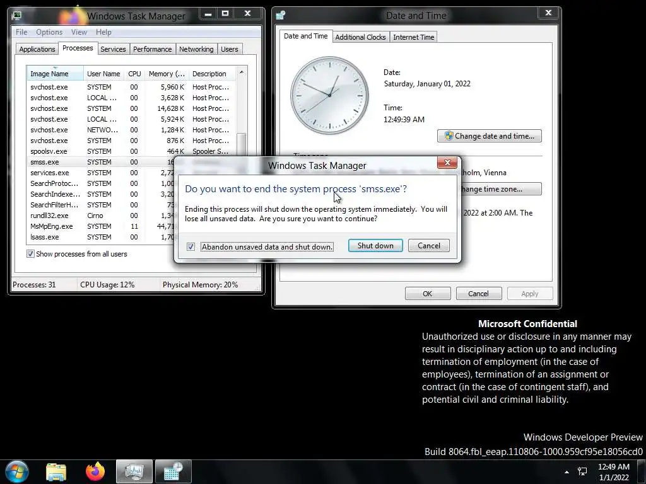The image size is (646, 484).
Task: Click the CPU Usage: 12% status entry
Action: coord(107,284)
